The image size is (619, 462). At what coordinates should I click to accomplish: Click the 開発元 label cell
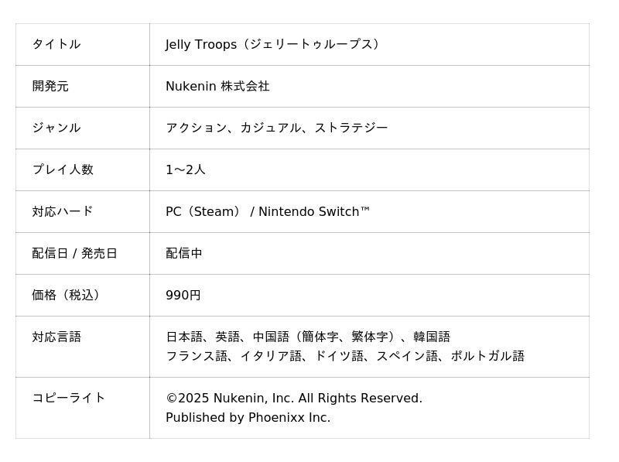(x=50, y=86)
